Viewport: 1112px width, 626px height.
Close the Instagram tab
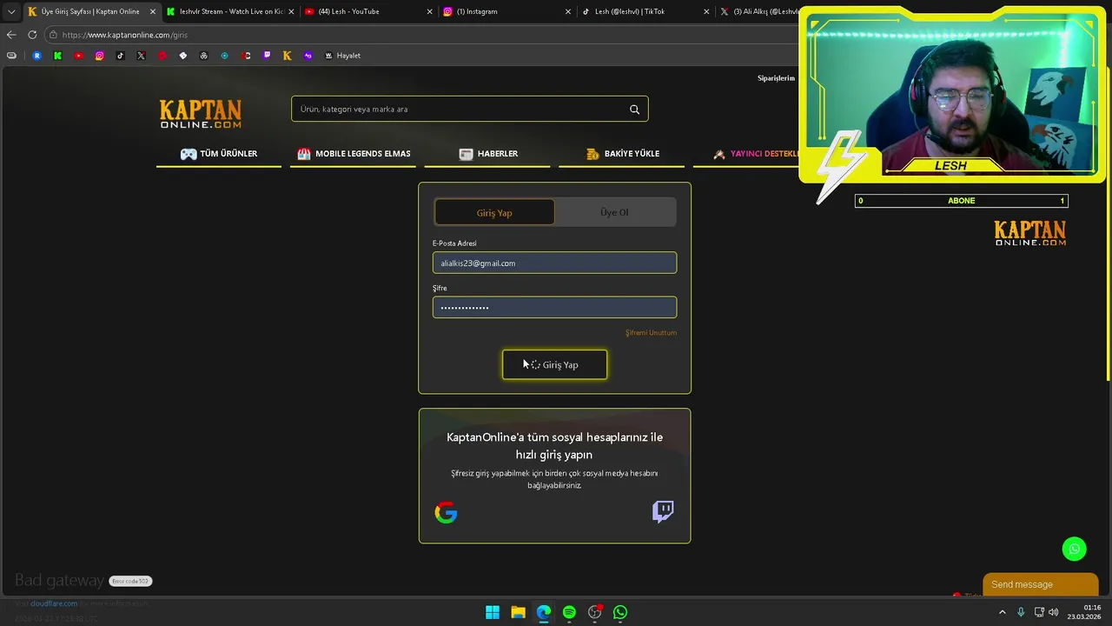[x=568, y=11]
